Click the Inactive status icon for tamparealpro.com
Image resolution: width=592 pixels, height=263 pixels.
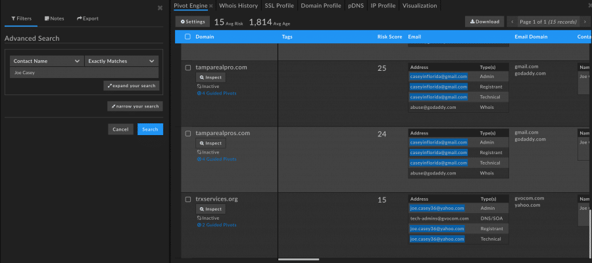point(199,86)
